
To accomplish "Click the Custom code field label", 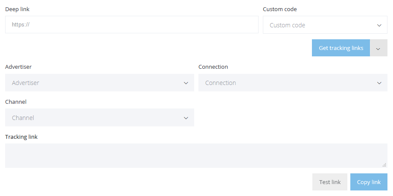I will [x=280, y=9].
